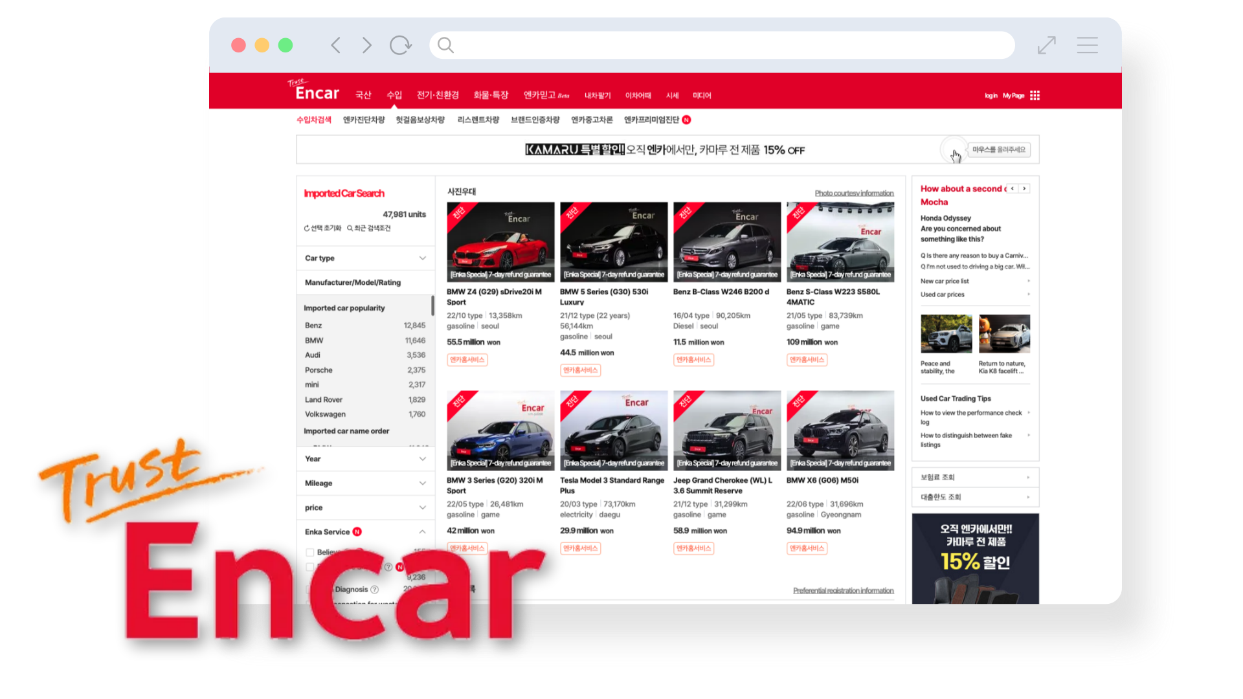Viewport: 1243px width, 699px height.
Task: Click the login link
Action: [991, 96]
